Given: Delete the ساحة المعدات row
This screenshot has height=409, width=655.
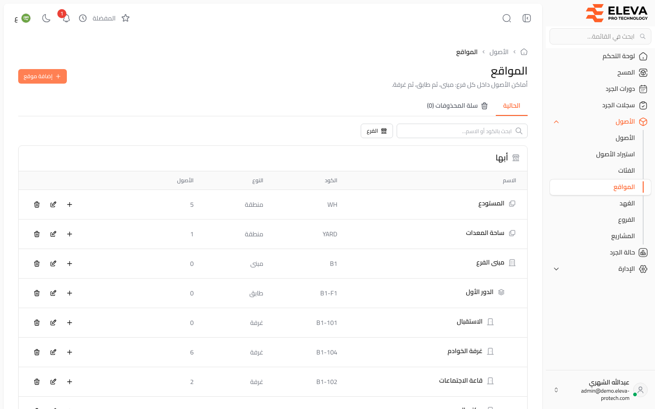Looking at the screenshot, I should 37,234.
